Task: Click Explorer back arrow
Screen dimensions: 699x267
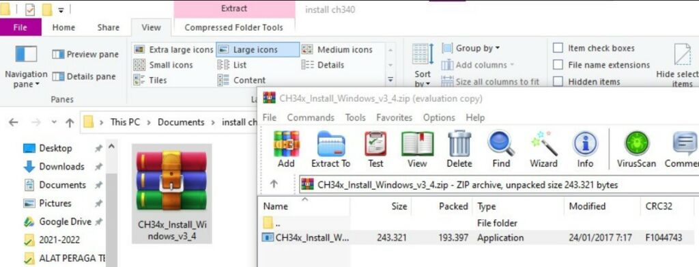Action: (x=14, y=122)
